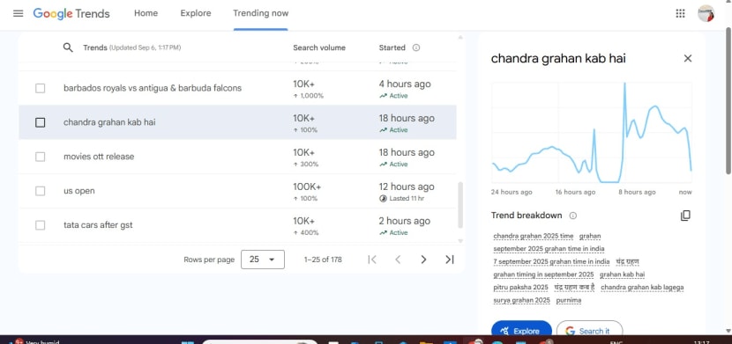Go to the Home tab
The image size is (732, 344).
pyautogui.click(x=146, y=13)
